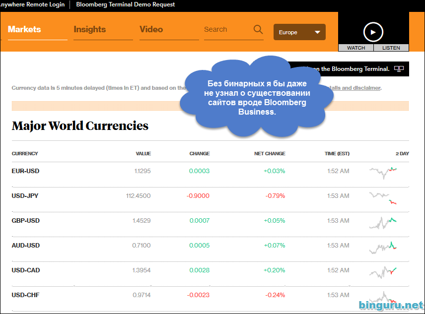Click the USD-CHF time 1:53 AM
425x314 pixels.
click(x=338, y=295)
